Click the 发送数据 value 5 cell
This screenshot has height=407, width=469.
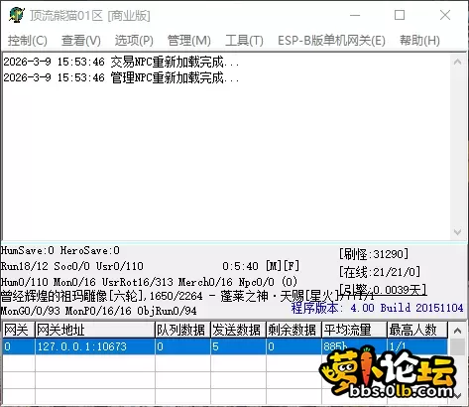click(x=238, y=346)
